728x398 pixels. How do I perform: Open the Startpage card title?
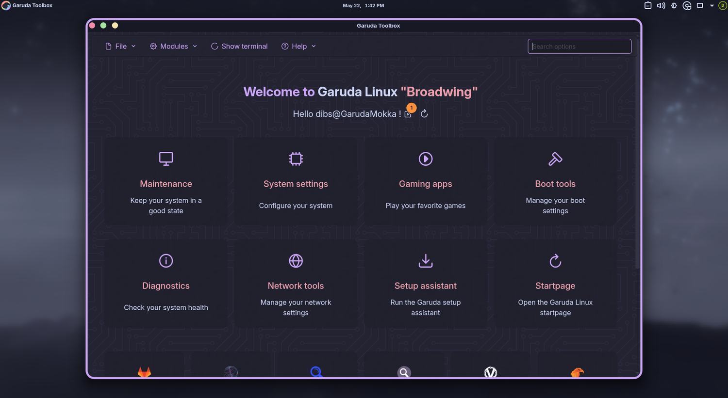(x=555, y=286)
